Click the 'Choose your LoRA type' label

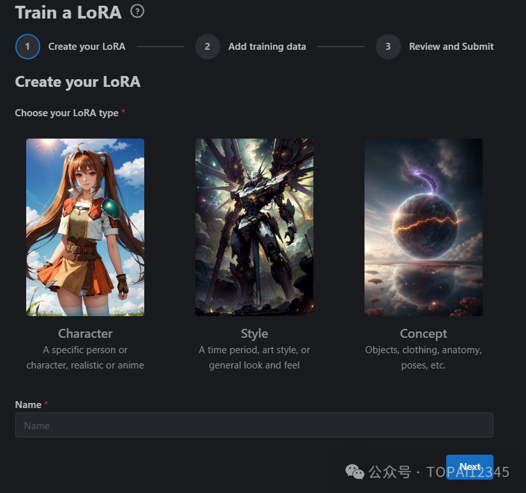click(66, 113)
